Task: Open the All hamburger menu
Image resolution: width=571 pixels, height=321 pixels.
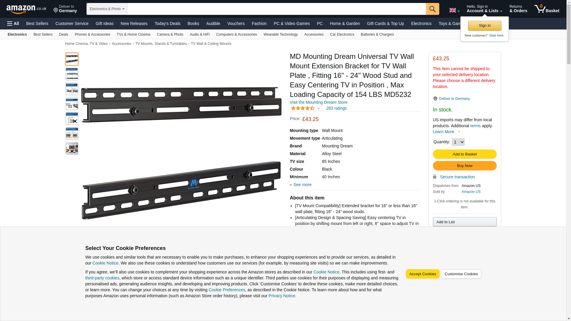Action: pos(13,23)
